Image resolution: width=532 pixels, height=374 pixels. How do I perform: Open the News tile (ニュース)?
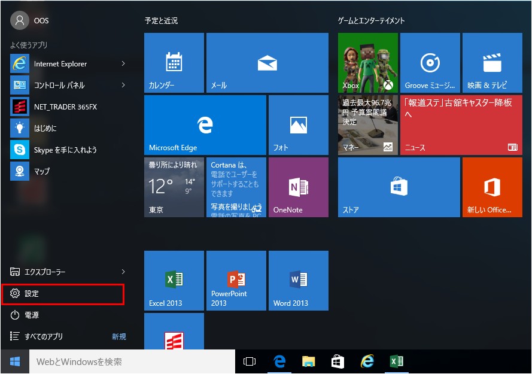[x=461, y=125]
